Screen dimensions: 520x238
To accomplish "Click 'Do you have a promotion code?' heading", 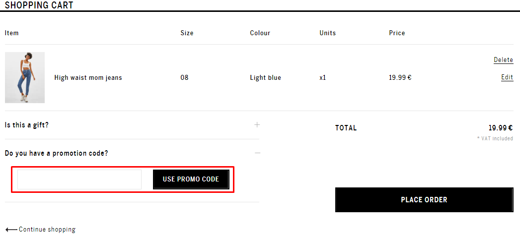I will point(57,153).
